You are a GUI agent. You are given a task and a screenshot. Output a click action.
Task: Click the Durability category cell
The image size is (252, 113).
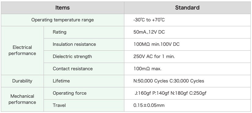pos(22,81)
